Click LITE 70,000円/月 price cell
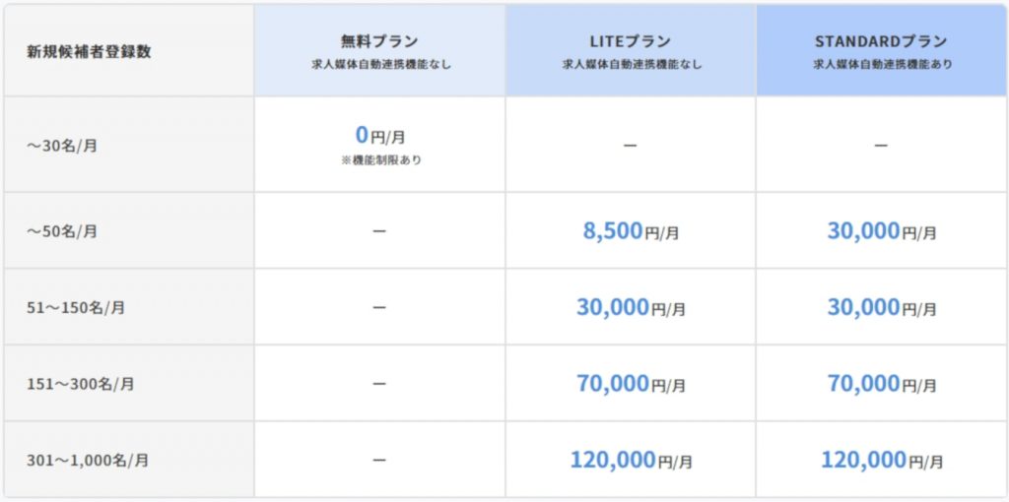Screen dimensions: 1009x502 click(x=631, y=384)
